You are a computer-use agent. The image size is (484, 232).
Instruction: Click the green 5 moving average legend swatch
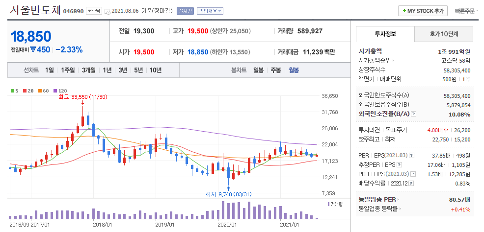[12, 91]
